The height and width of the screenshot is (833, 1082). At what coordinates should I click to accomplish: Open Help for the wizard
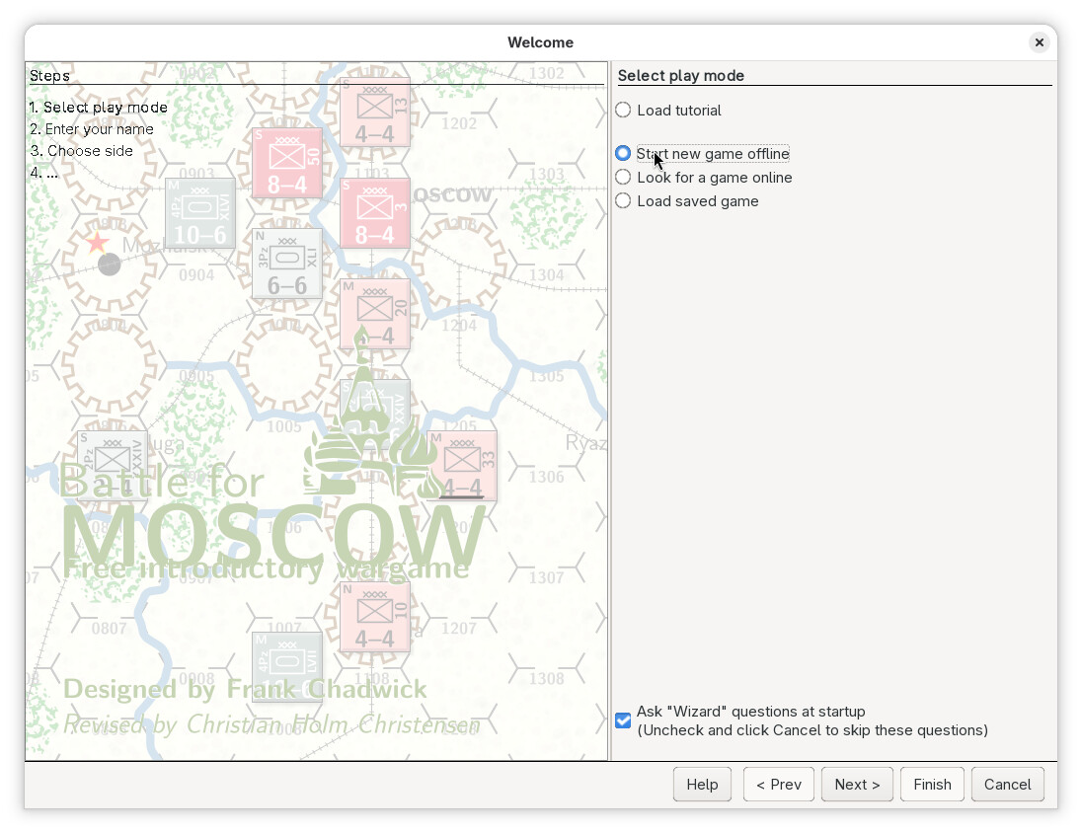pos(702,785)
